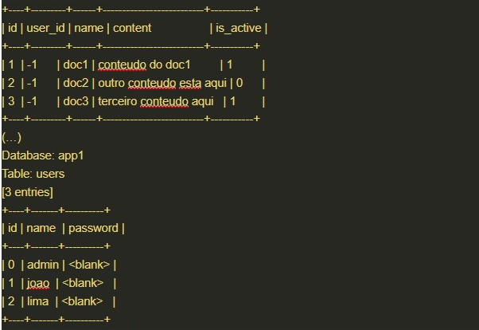
Task: Click the text 'conteudo do doc1'
Action: pyautogui.click(x=145, y=65)
